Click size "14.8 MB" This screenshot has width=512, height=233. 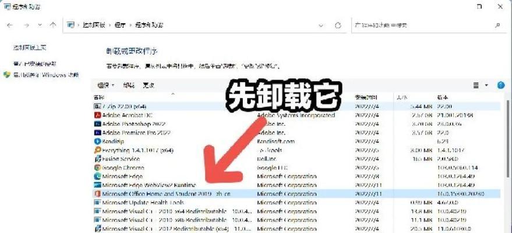point(422,211)
